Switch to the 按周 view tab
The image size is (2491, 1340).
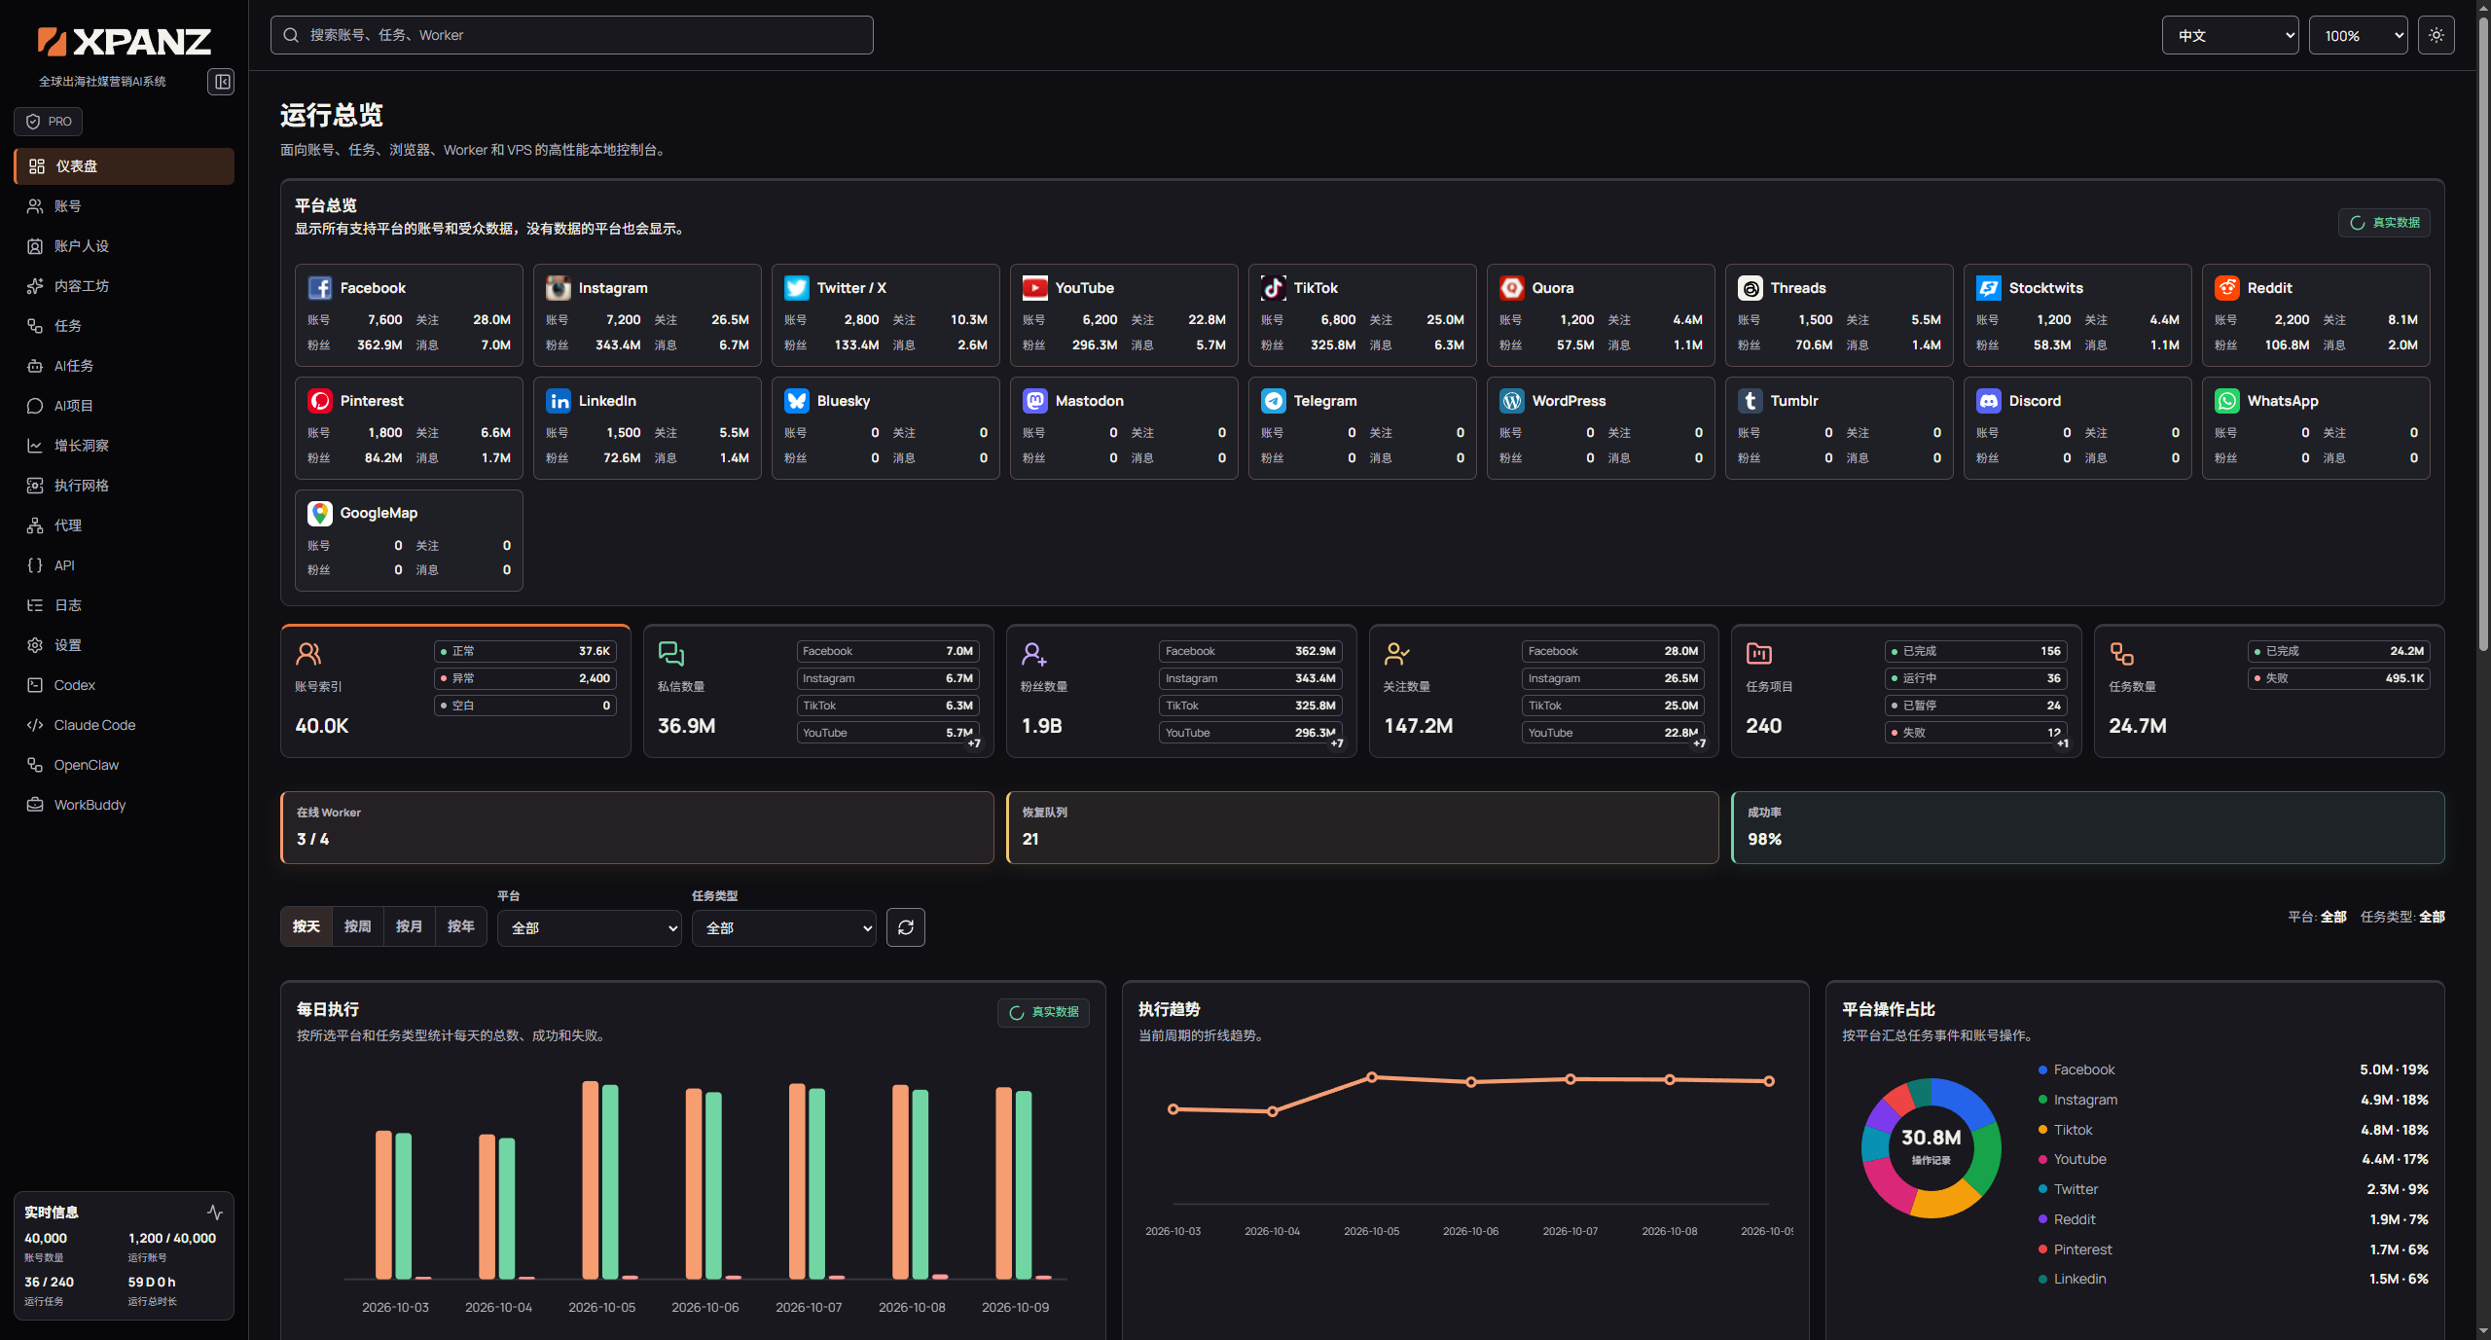pos(358,926)
